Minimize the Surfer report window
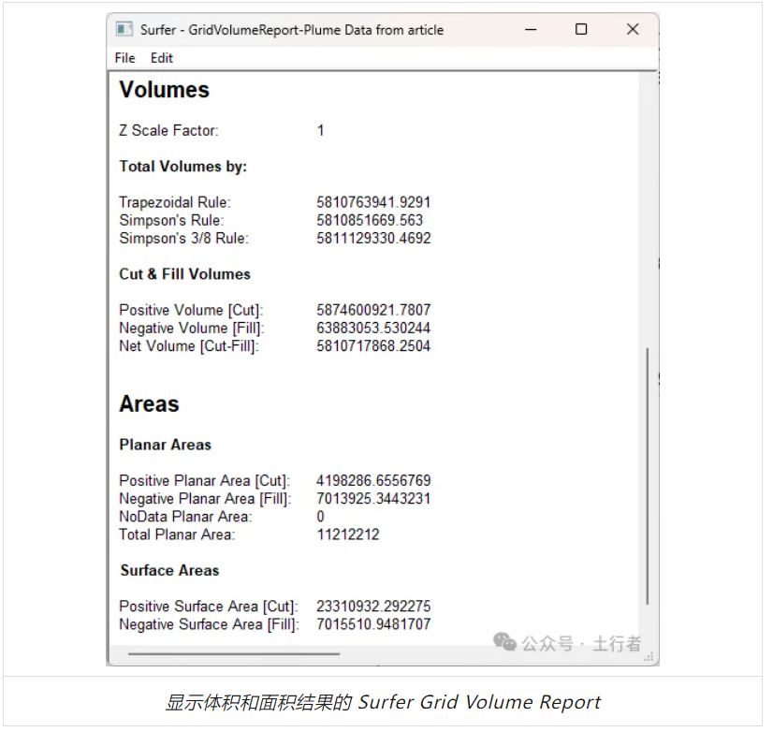The height and width of the screenshot is (732, 773). pos(531,30)
